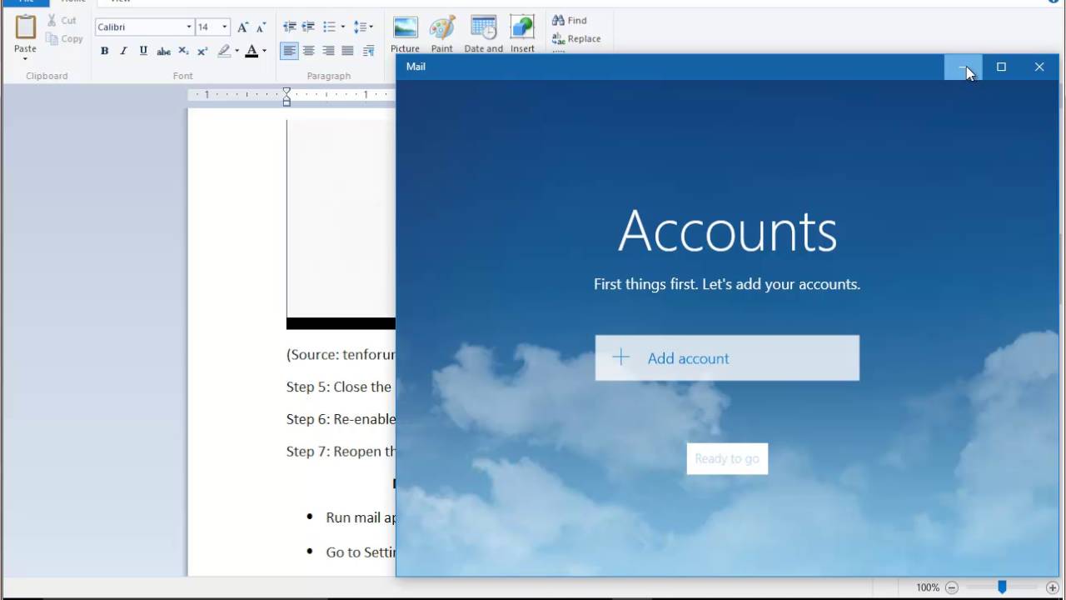1066x600 pixels.
Task: Toggle Subscript formatting
Action: (x=183, y=51)
